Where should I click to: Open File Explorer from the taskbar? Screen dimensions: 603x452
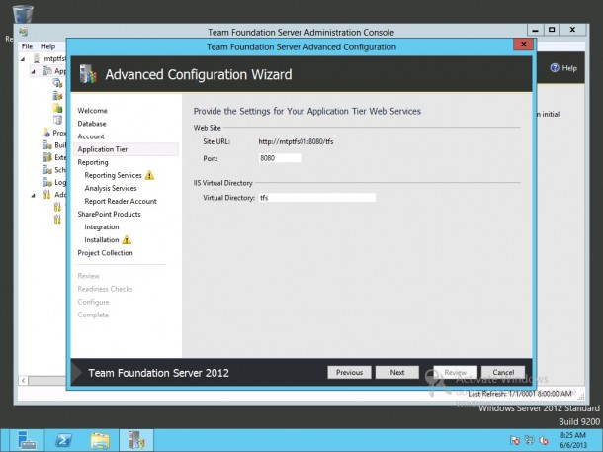tap(100, 440)
